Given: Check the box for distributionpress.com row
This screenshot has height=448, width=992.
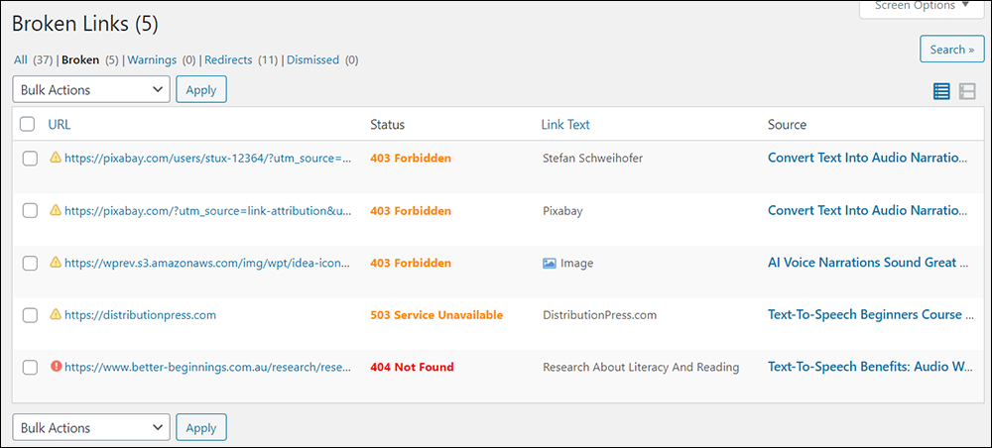Looking at the screenshot, I should tap(30, 314).
